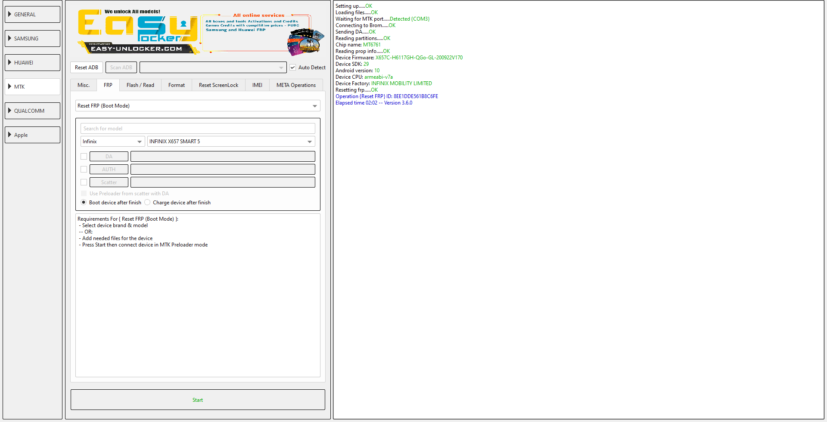
Task: Switch to the Flash / Read tab
Action: point(140,85)
